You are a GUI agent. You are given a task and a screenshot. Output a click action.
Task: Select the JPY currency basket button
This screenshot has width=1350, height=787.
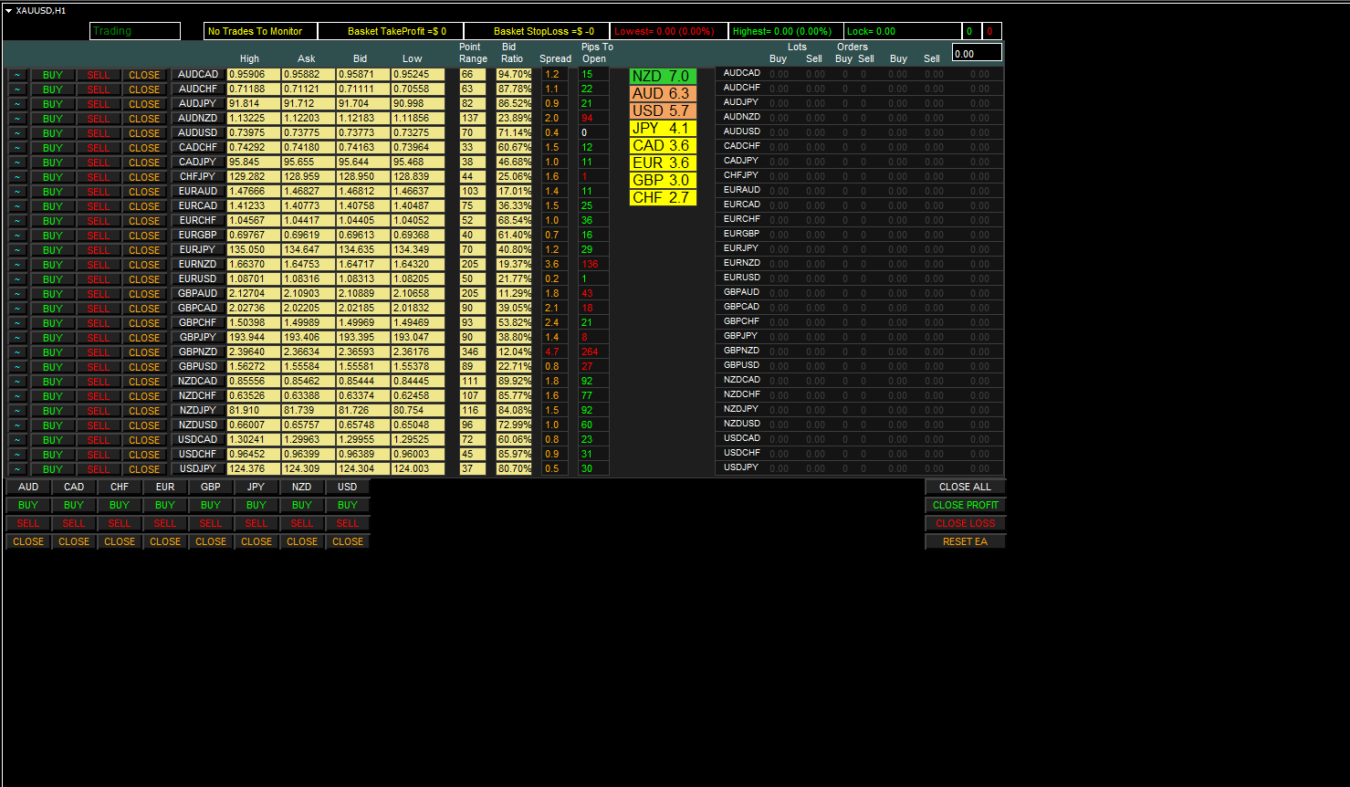tap(256, 487)
